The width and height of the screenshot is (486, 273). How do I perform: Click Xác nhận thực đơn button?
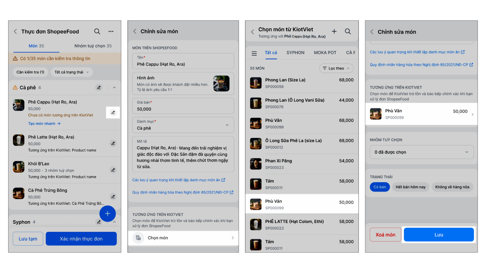pos(81,239)
